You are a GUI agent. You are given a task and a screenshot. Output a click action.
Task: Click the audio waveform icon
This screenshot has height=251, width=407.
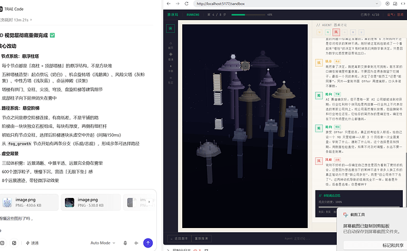[136, 243]
